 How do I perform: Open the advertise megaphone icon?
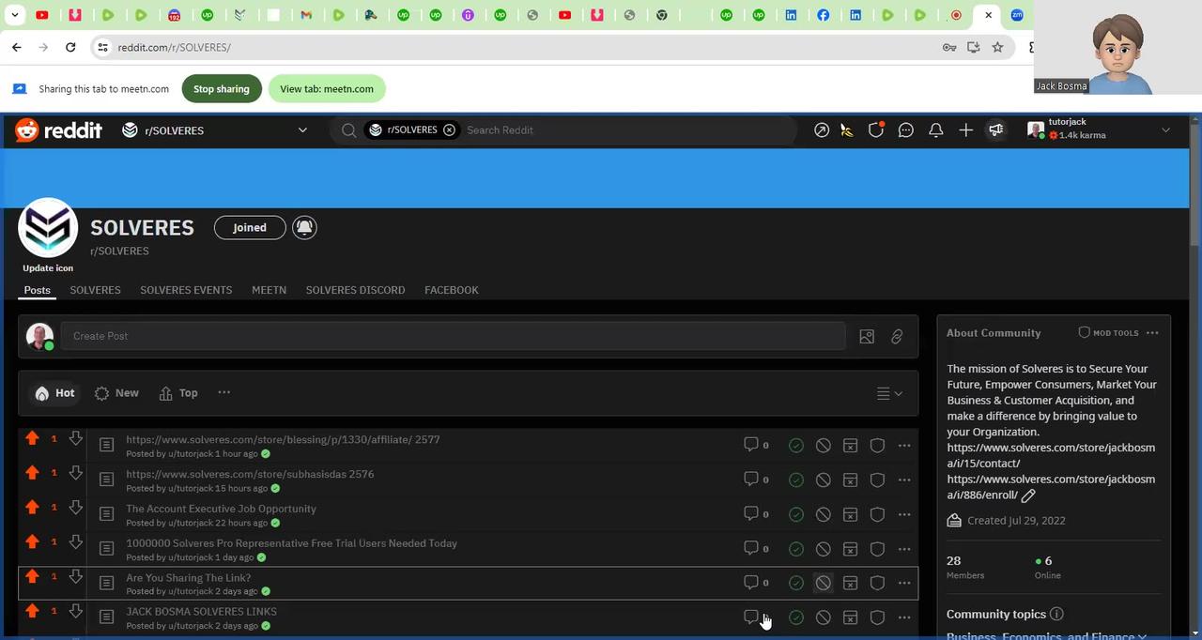click(995, 130)
